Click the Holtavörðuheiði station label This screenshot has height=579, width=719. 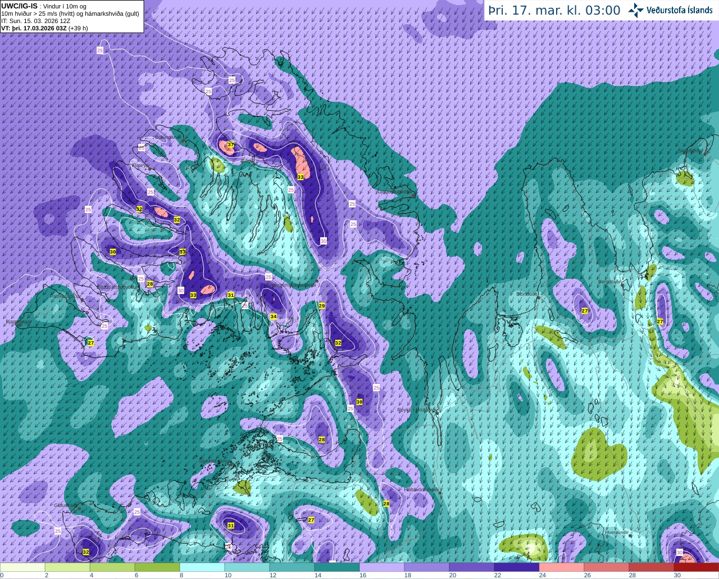pyautogui.click(x=421, y=490)
